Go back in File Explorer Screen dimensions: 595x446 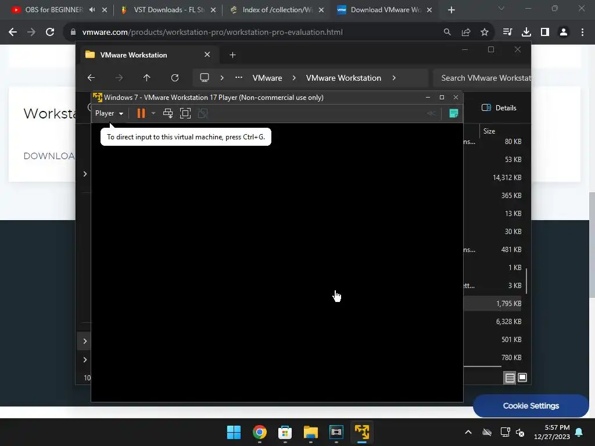[x=91, y=78]
